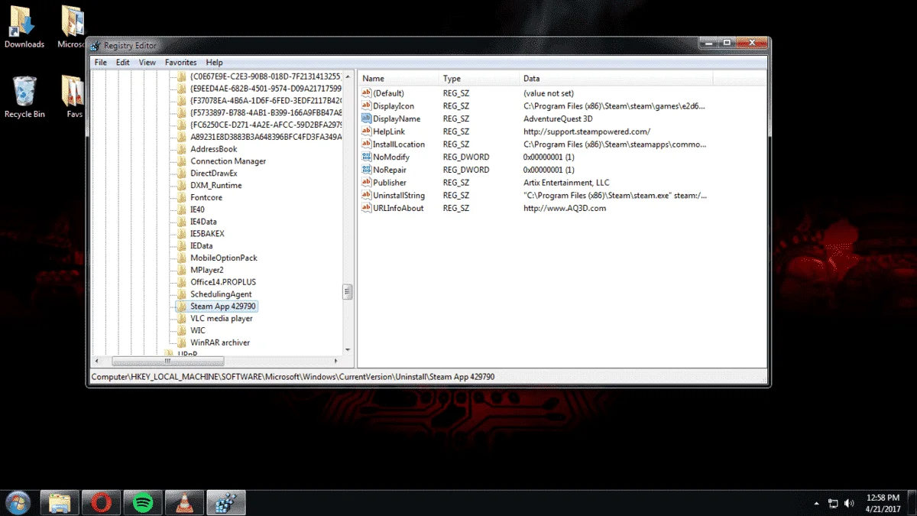Select the Downloads desktop folder
The height and width of the screenshot is (516, 917).
point(24,27)
